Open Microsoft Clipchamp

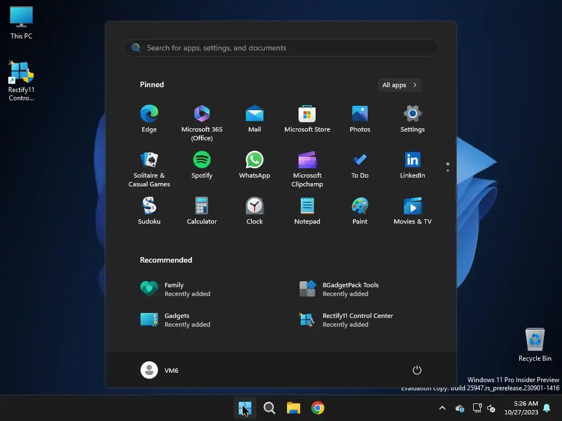coord(307,169)
